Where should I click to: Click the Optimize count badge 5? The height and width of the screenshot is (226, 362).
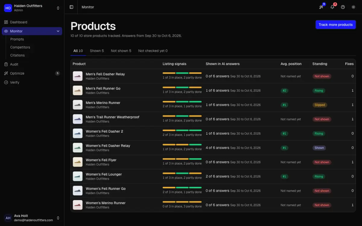[x=58, y=73]
